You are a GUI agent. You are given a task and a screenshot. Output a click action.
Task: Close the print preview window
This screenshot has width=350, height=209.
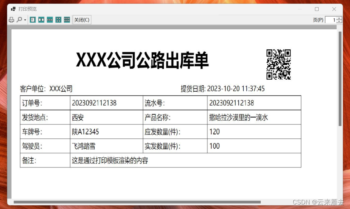click(334, 9)
